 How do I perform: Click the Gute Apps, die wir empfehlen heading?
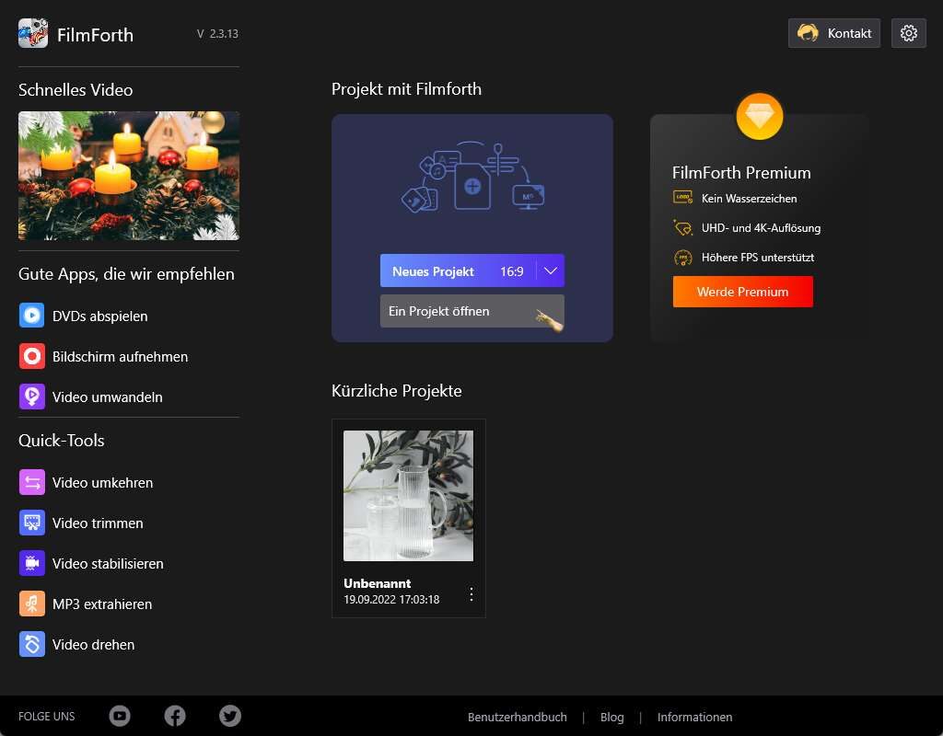click(126, 274)
